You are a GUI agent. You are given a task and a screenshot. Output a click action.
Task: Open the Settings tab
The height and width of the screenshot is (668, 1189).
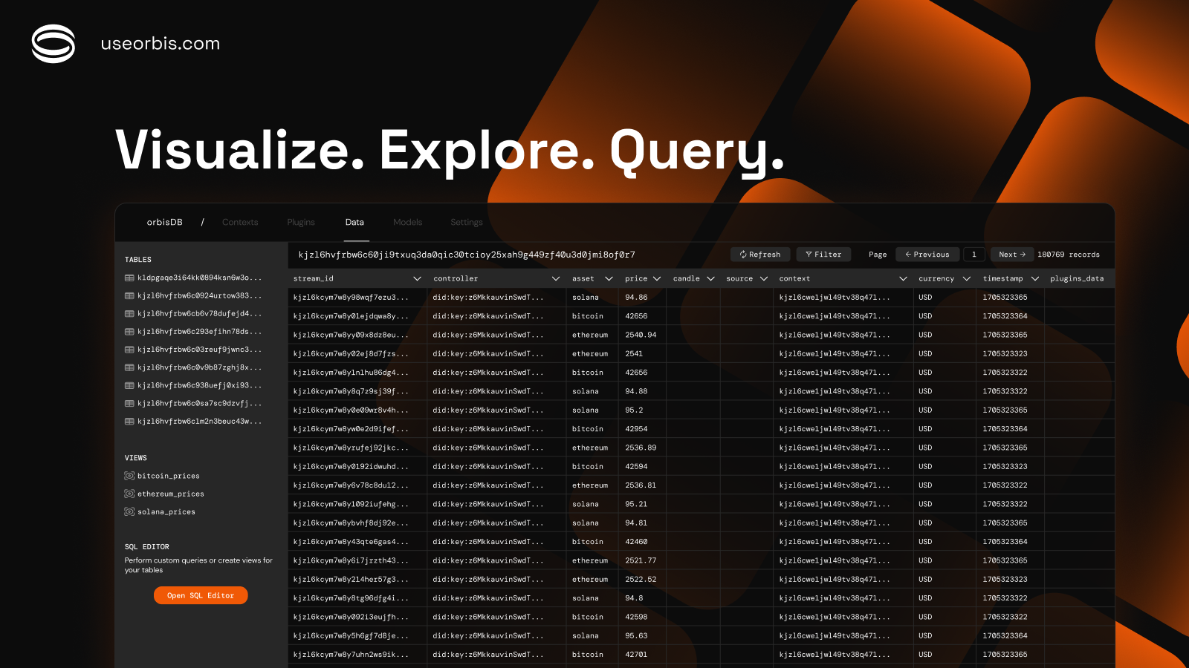pos(466,222)
